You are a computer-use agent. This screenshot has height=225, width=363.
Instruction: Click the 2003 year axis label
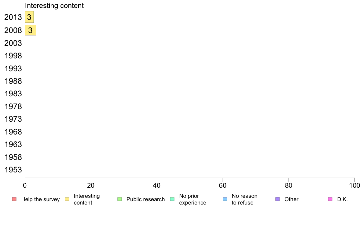point(13,43)
